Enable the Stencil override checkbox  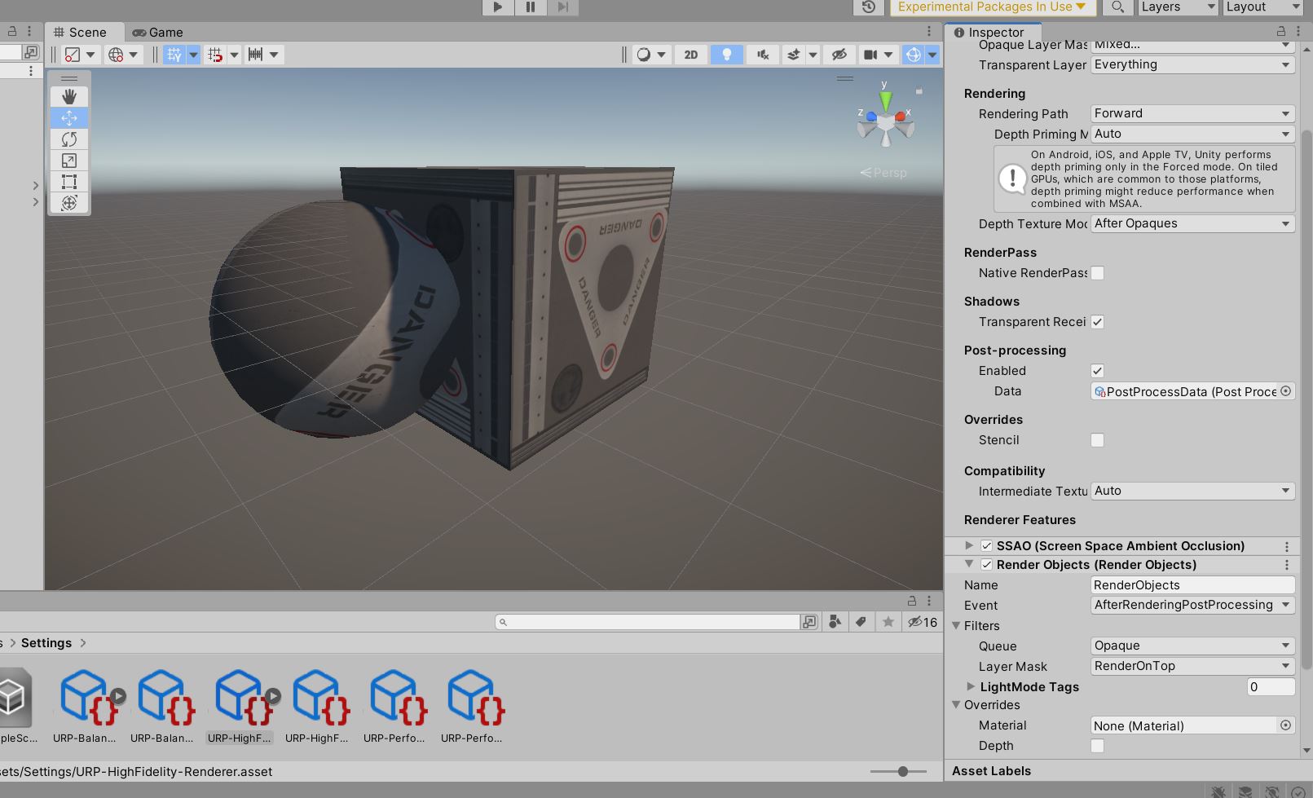pyautogui.click(x=1097, y=439)
